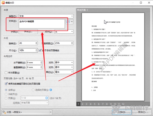Click the vertical offset spinner arrows

pyautogui.click(x=41, y=67)
